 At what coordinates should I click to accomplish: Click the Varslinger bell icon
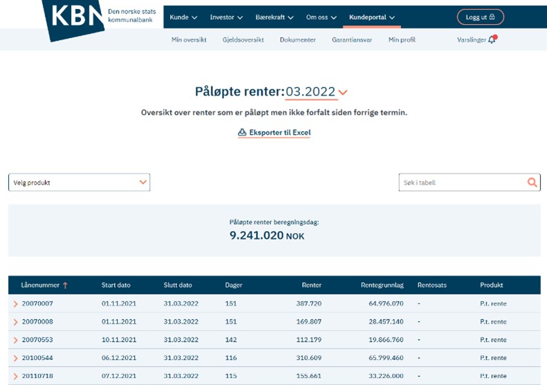[x=492, y=40]
